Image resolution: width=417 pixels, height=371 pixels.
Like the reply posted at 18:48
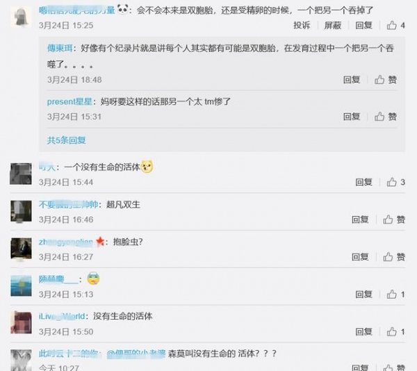point(386,80)
